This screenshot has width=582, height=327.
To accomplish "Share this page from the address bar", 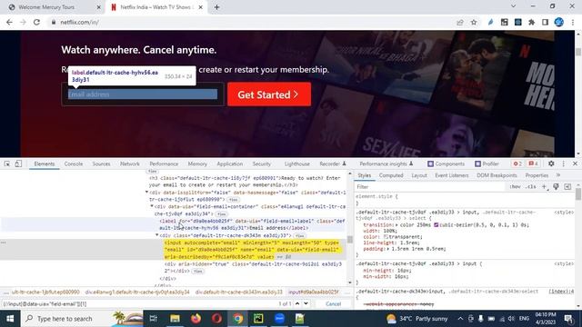I will pos(460,22).
